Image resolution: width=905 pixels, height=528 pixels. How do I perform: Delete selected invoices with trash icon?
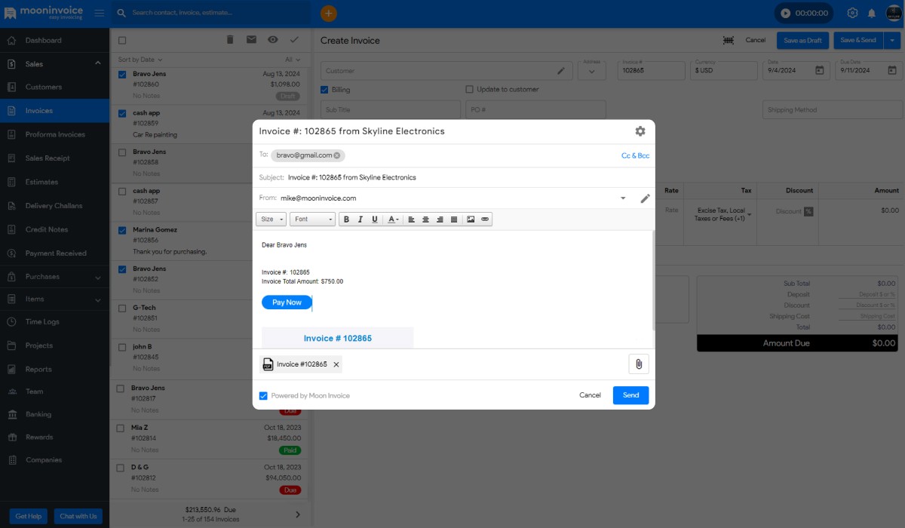click(x=230, y=40)
